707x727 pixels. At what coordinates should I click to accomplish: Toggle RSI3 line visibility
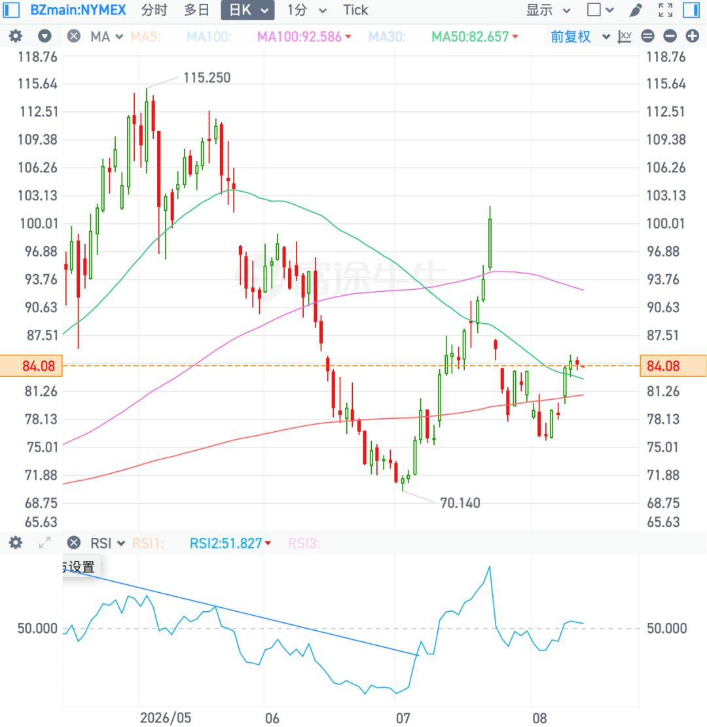304,543
